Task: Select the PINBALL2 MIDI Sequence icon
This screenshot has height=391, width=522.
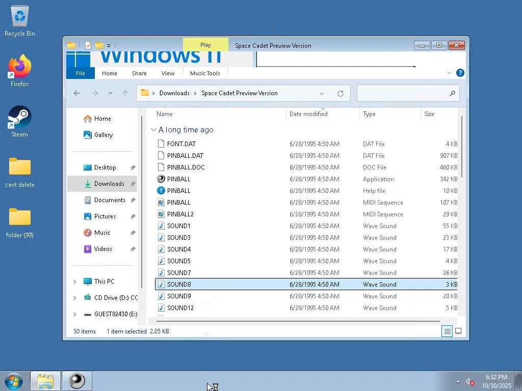Action: tap(161, 214)
